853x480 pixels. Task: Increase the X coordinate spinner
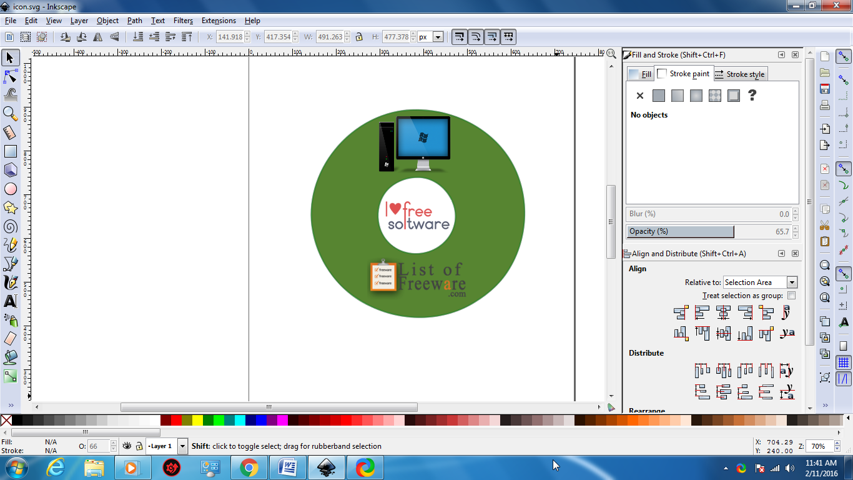(x=247, y=34)
